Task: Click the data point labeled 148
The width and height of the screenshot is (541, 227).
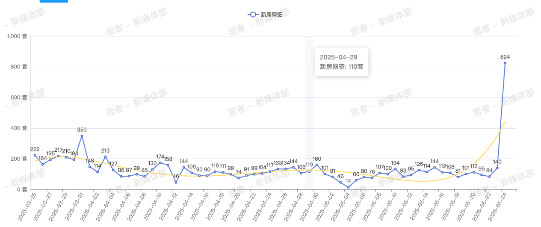Action: pyautogui.click(x=89, y=167)
